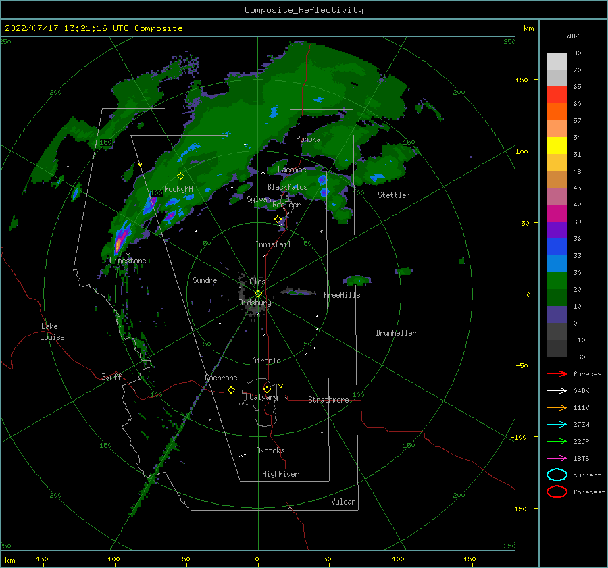Viewport: 608px width, 568px height.
Task: Select the blue 33-36 dBZ swatch
Action: coord(557,247)
